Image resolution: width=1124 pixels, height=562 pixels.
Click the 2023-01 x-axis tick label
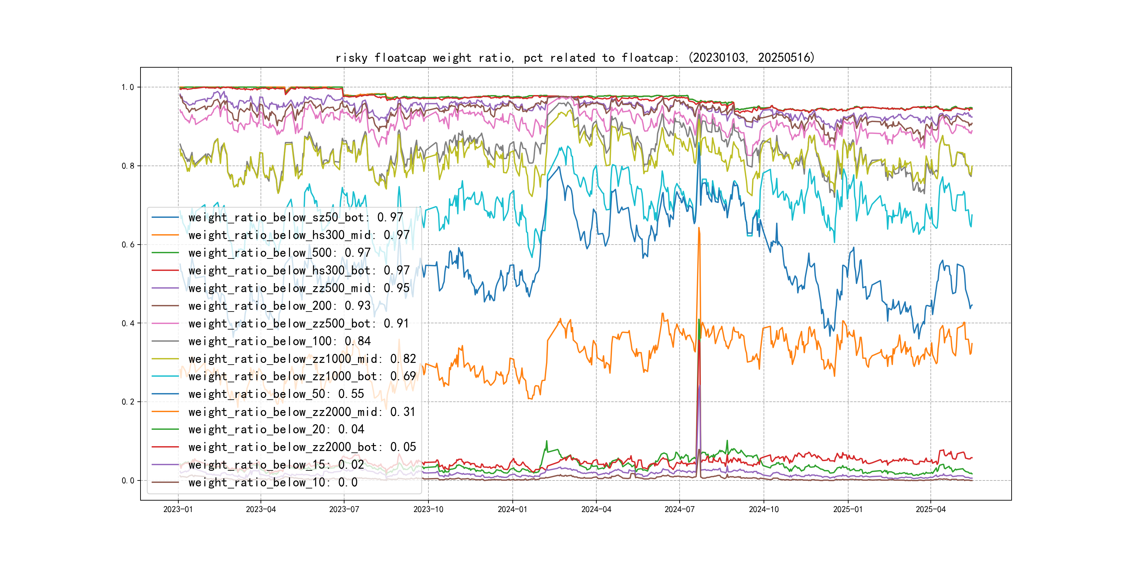point(178,509)
